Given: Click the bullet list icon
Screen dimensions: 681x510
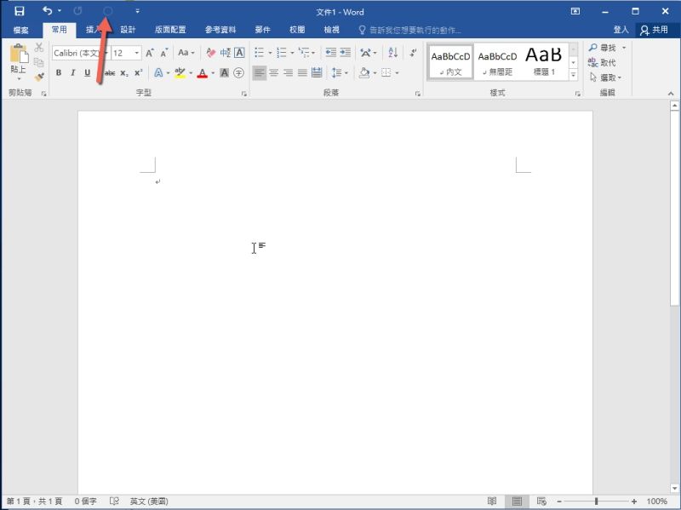Looking at the screenshot, I should pos(260,53).
